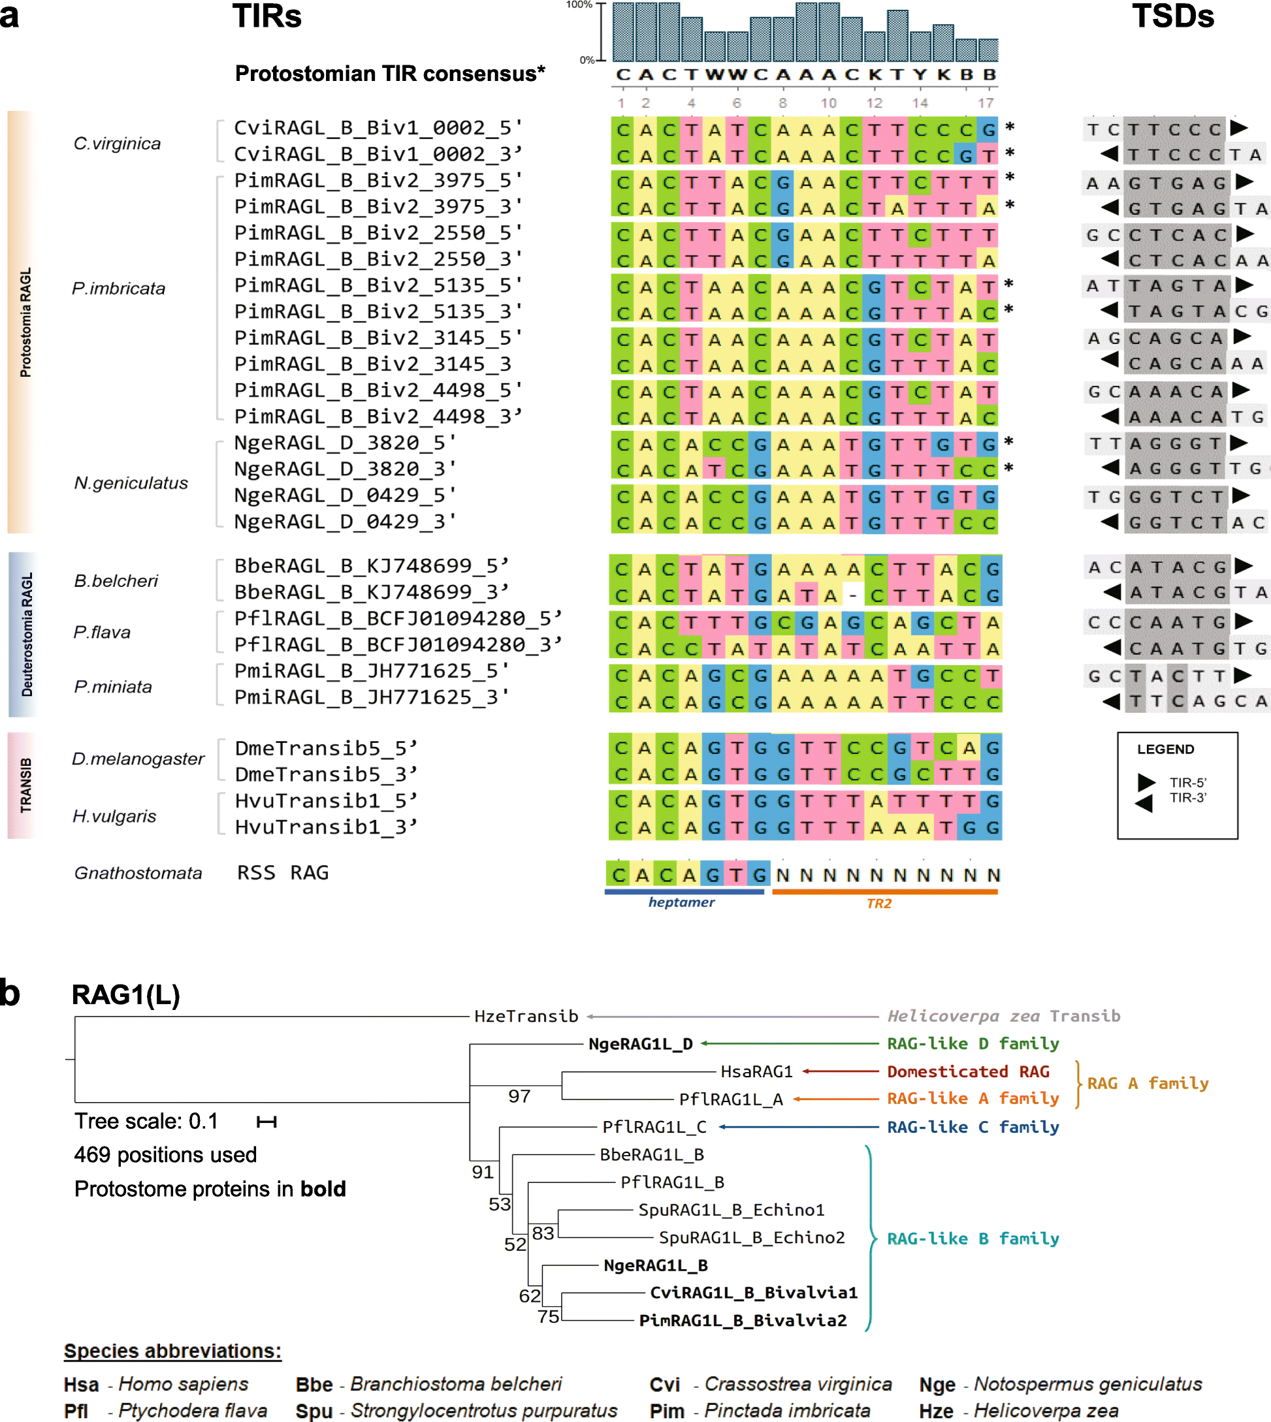Select row 'PimRAGL_B_Biv2_2550_5''
The height and width of the screenshot is (1422, 1271).
[379, 232]
